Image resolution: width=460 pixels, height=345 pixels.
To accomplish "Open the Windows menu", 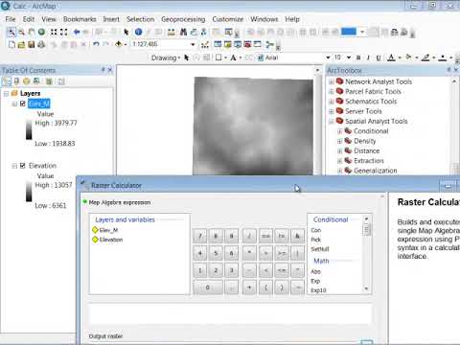I will [264, 19].
